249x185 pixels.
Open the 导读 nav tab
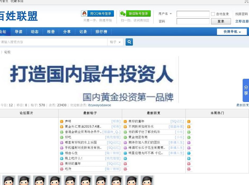point(19,32)
